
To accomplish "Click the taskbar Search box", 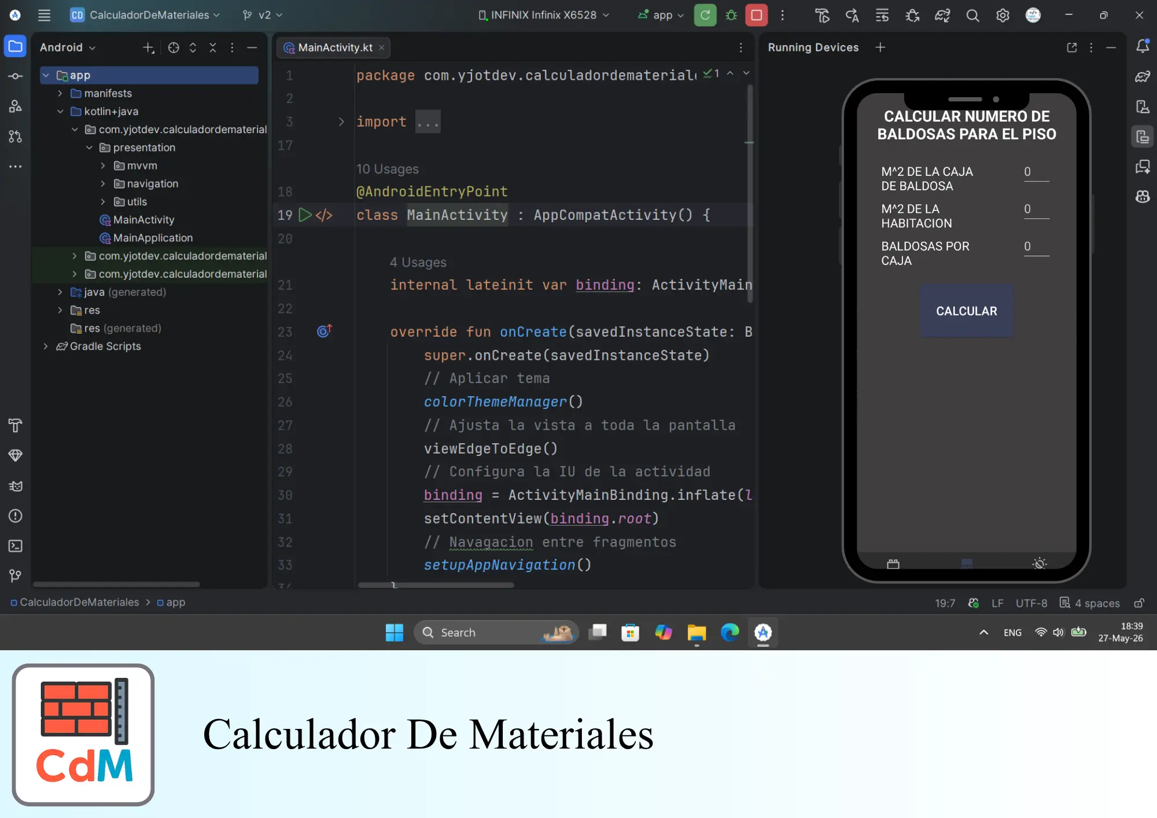I will [x=496, y=632].
